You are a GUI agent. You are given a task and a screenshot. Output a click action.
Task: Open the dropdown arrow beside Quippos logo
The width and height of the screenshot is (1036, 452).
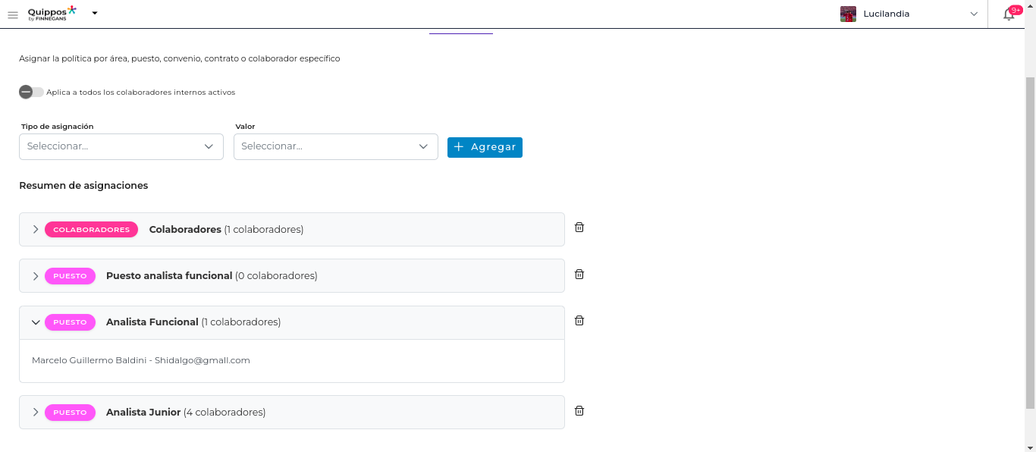pyautogui.click(x=95, y=13)
